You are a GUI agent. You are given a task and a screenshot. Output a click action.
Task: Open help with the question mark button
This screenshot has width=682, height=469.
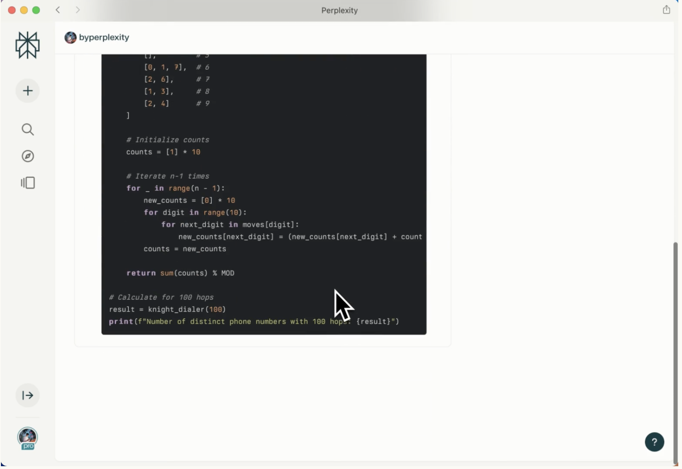(x=654, y=442)
